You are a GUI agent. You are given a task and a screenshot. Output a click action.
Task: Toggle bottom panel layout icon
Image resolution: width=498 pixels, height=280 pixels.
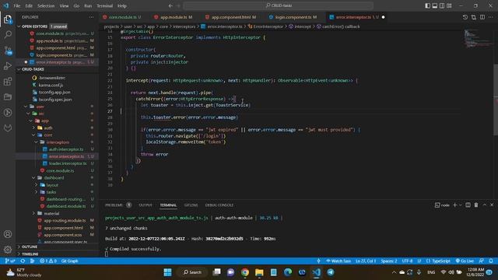(435, 5)
